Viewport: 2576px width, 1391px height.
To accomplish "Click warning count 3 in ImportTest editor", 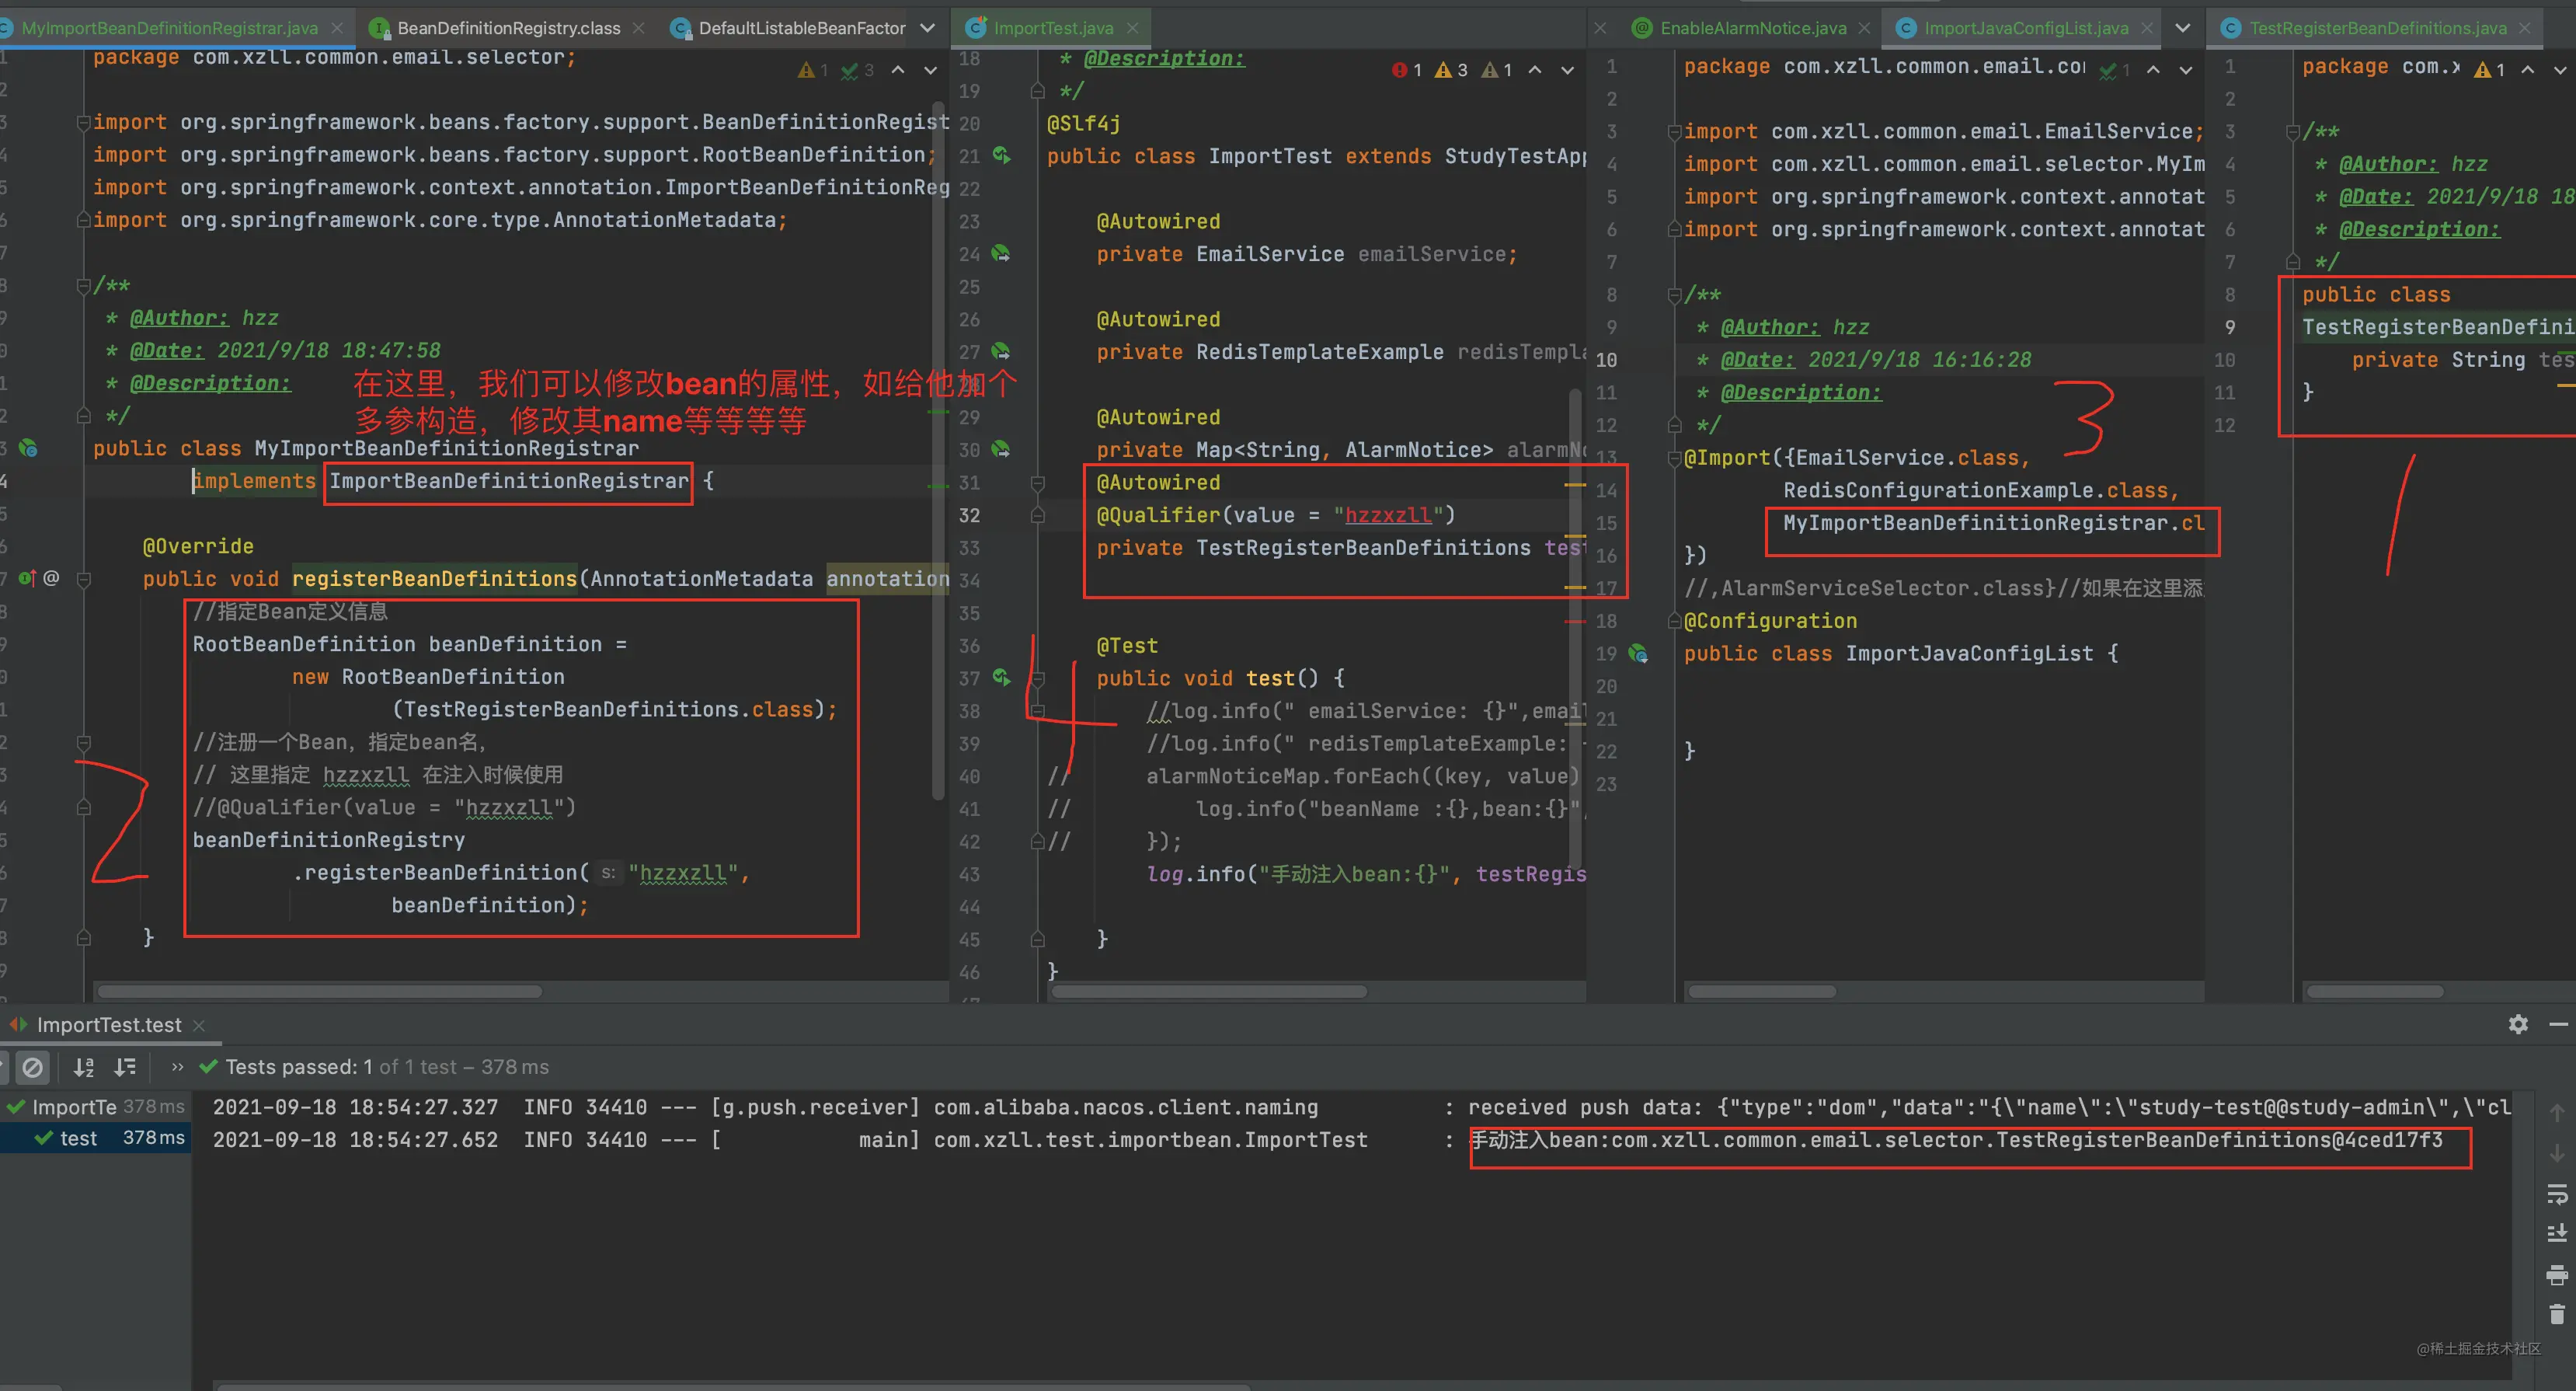I will (1451, 69).
